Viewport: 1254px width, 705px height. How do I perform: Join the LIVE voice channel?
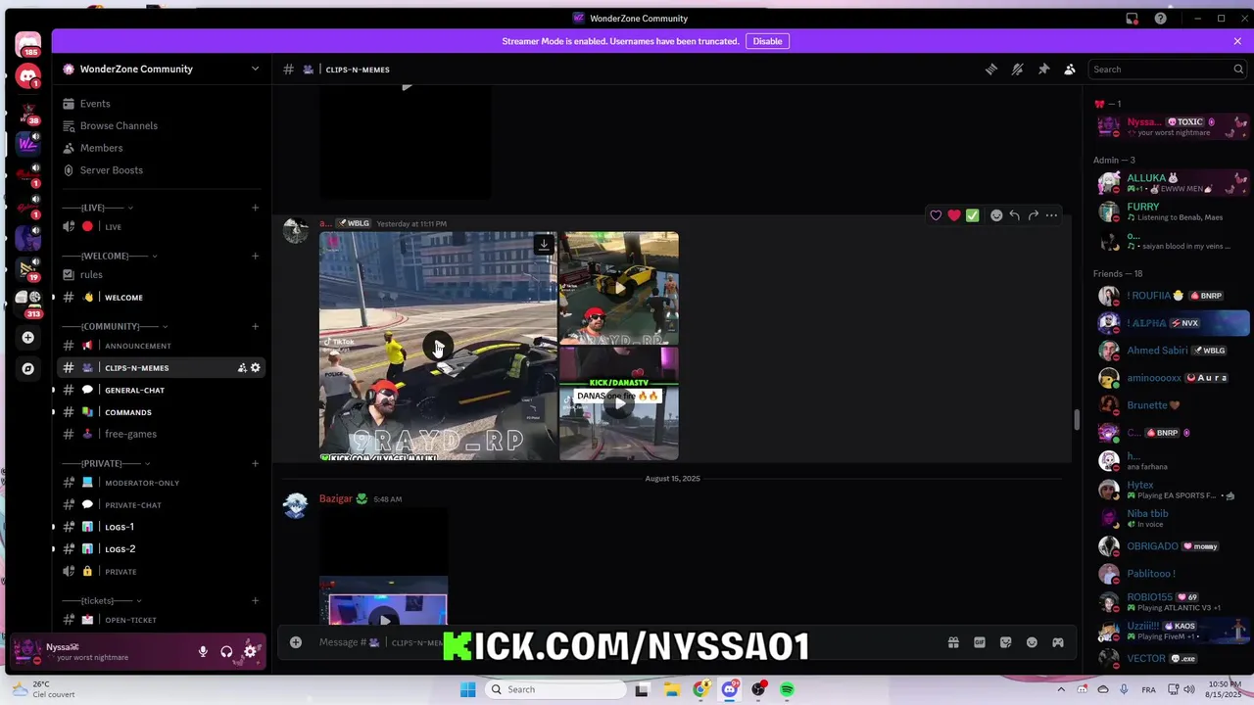[x=162, y=227]
